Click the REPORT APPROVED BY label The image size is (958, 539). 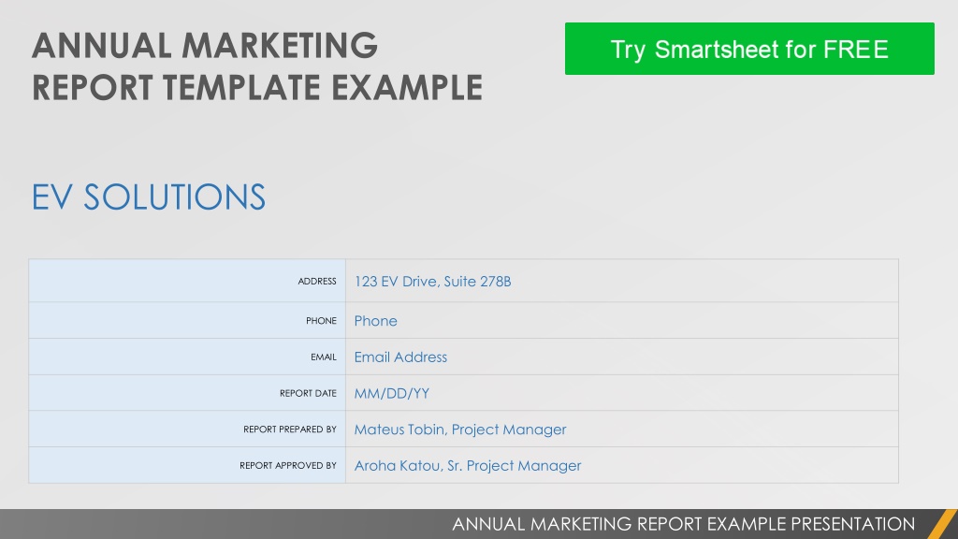pos(288,465)
